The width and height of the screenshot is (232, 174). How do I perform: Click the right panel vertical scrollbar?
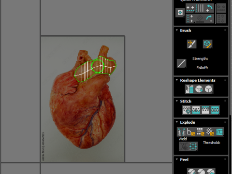click(231, 57)
